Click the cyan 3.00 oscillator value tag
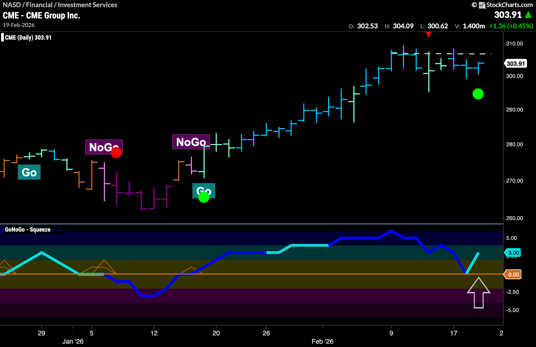The image size is (536, 347). coord(513,253)
